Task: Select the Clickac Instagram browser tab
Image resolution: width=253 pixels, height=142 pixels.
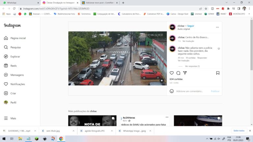Action: point(60,3)
